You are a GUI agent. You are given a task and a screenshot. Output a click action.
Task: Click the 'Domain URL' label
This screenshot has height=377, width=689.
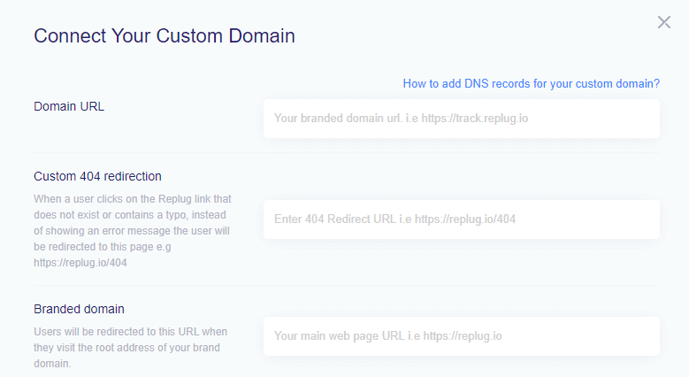pyautogui.click(x=69, y=106)
